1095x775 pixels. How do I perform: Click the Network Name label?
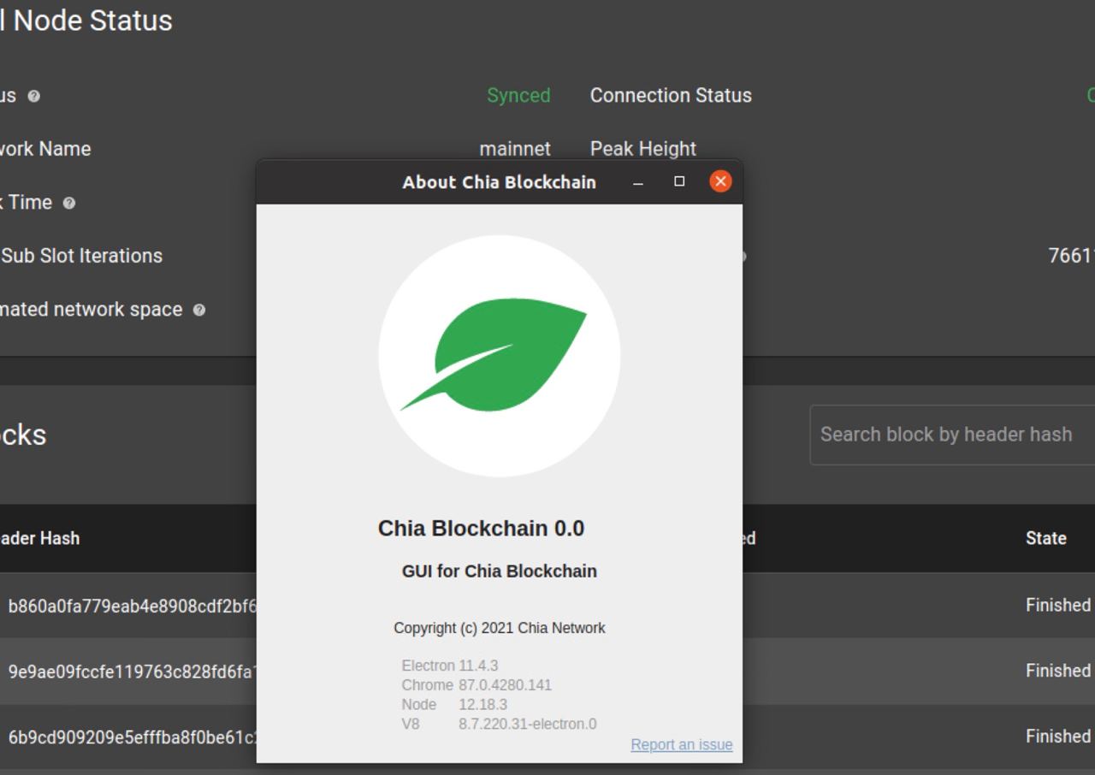(x=45, y=149)
